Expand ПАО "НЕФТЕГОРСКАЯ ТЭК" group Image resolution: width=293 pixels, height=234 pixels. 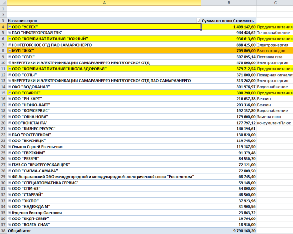coord(10,33)
